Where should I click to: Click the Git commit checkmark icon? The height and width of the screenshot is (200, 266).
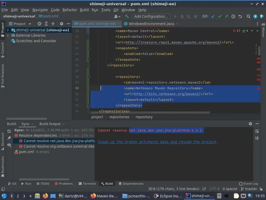point(220,16)
